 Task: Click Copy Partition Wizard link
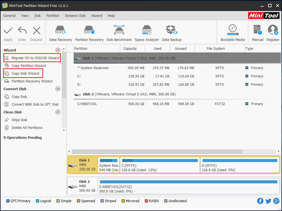tap(29, 66)
